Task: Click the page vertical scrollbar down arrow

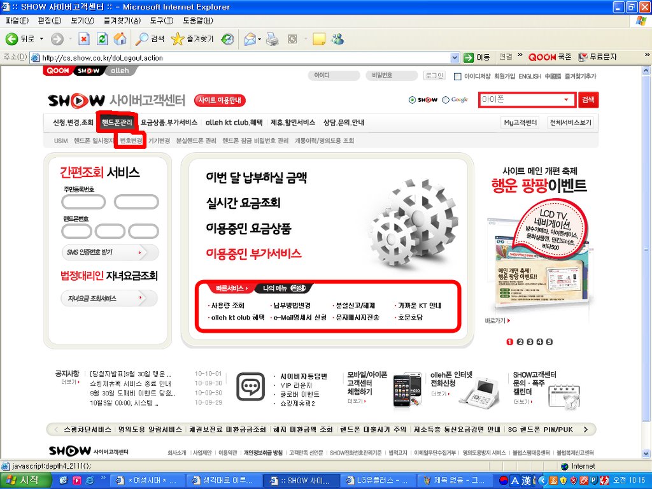Action: pyautogui.click(x=646, y=454)
